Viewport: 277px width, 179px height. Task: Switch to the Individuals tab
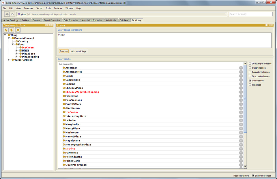pos(111,20)
